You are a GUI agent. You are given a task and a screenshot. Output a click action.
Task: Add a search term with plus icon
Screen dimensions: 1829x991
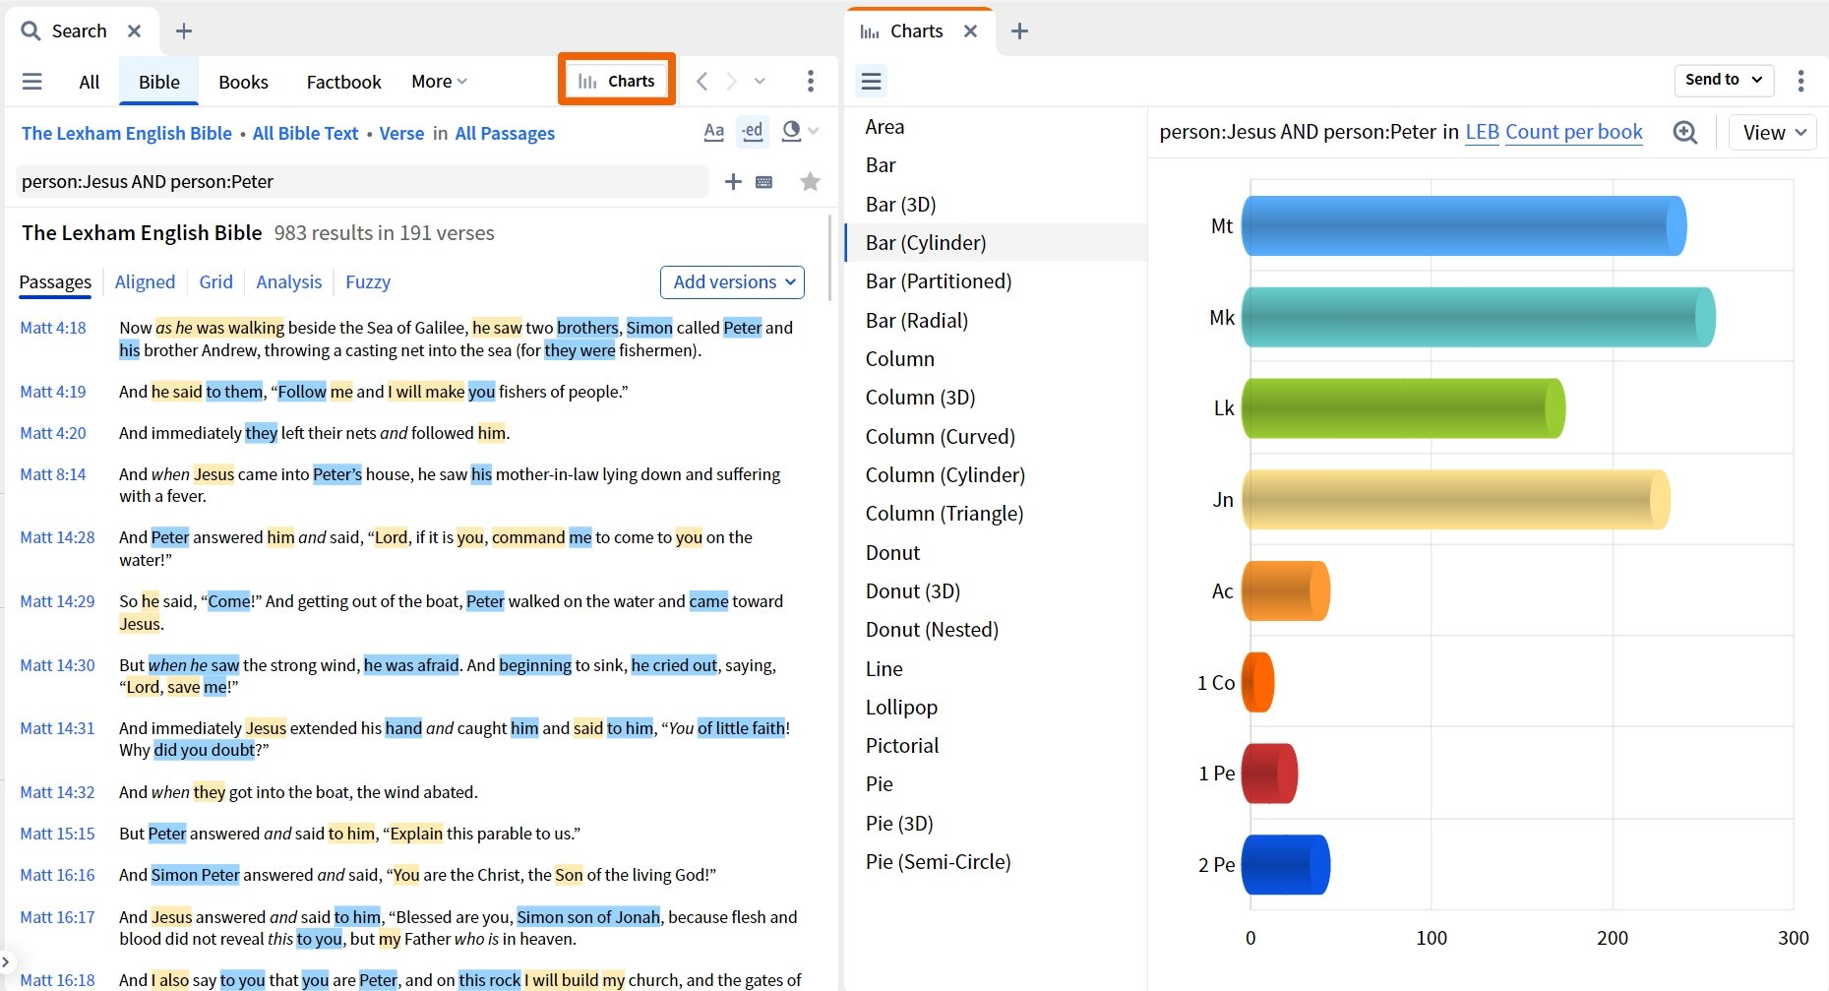click(733, 181)
